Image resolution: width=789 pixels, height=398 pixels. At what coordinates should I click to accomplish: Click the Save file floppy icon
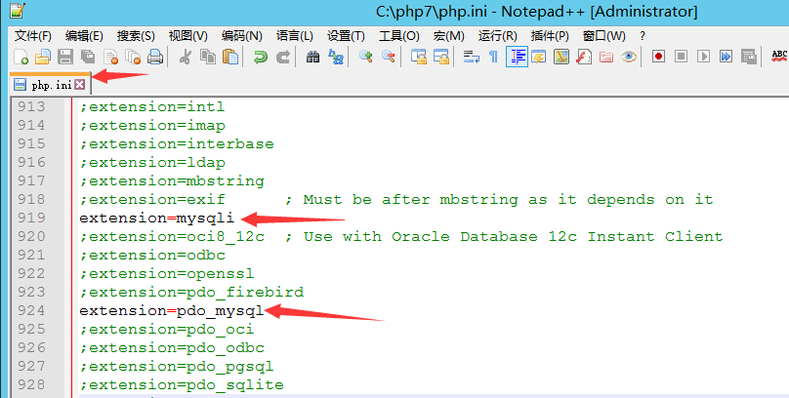point(65,58)
